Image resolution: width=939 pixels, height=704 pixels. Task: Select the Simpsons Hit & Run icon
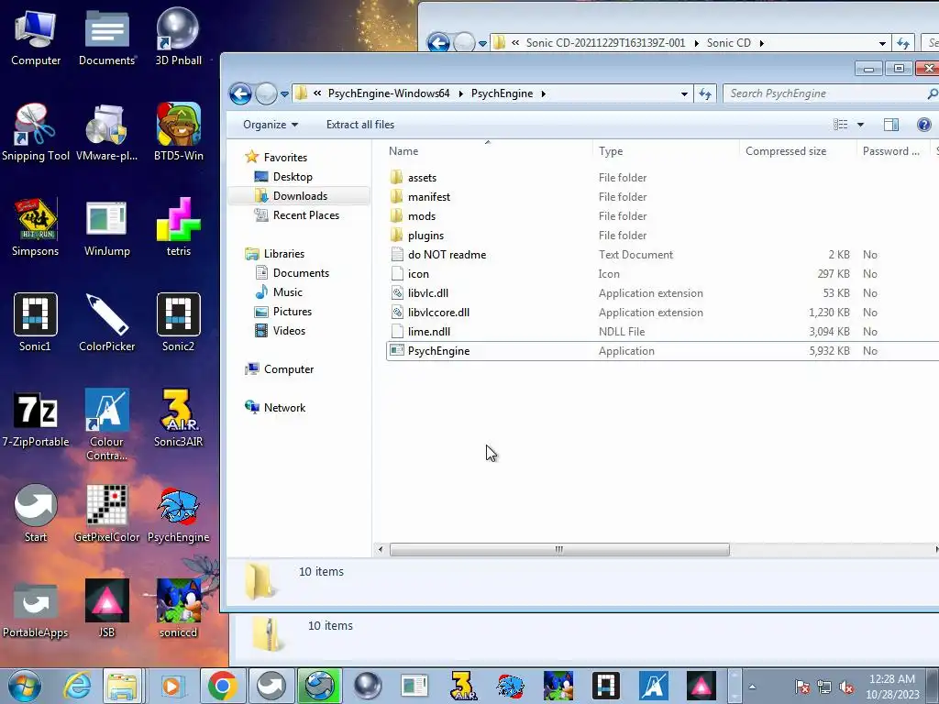click(36, 227)
